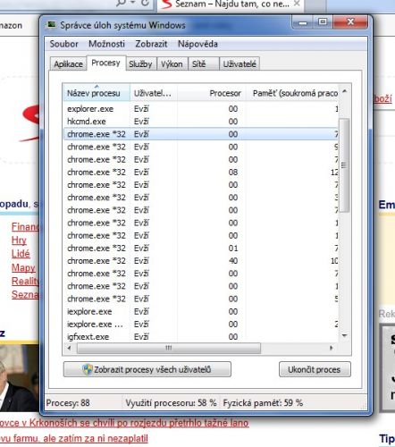Close the Task Manager window
The image size is (395, 447).
350,22
